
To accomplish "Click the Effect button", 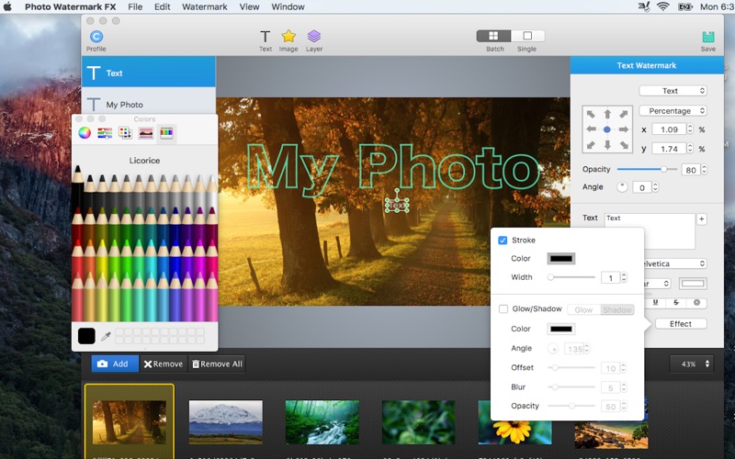I will click(x=681, y=324).
